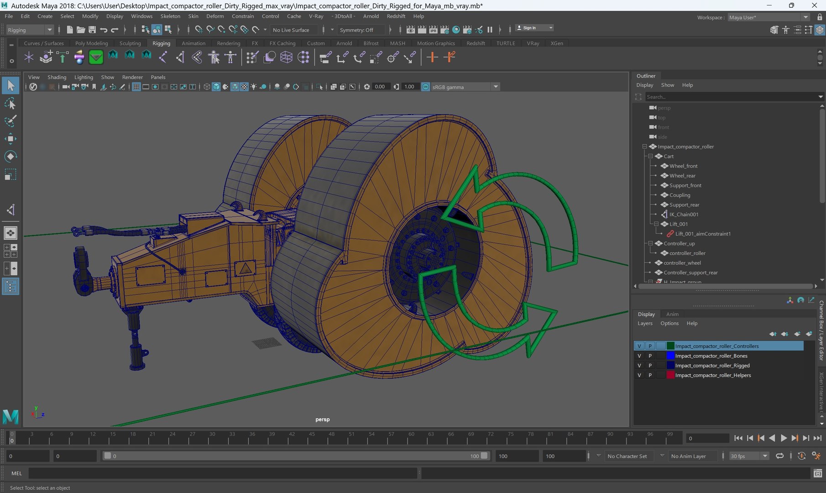Toggle visibility of Impact_compactor_roller_Controllers layer

click(639, 346)
